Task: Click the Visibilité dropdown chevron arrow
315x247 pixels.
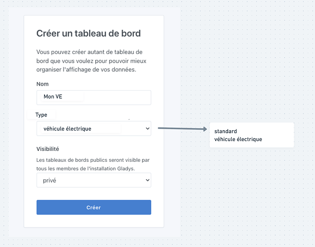Action: pyautogui.click(x=147, y=181)
